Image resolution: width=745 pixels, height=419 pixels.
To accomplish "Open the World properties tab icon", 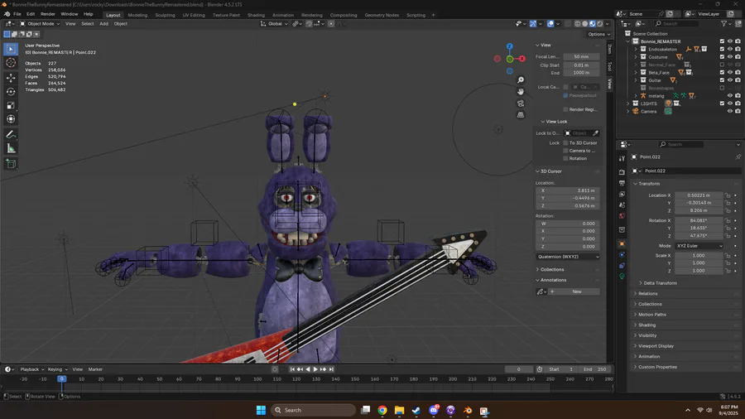I will click(622, 216).
